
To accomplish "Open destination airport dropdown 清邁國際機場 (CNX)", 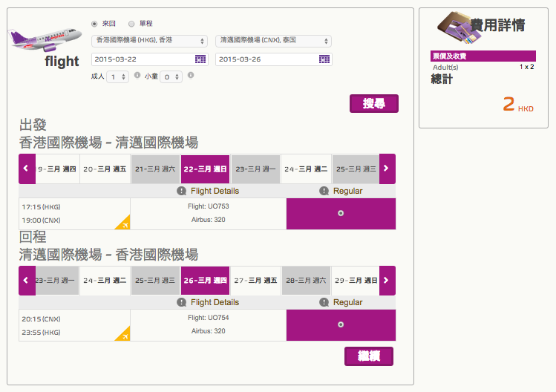I will pyautogui.click(x=273, y=41).
